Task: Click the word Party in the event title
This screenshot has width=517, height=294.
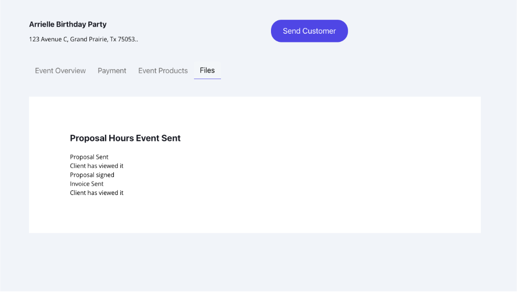Action: pos(97,24)
